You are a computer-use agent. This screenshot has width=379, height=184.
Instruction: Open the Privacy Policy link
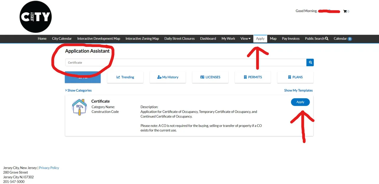[x=49, y=168]
